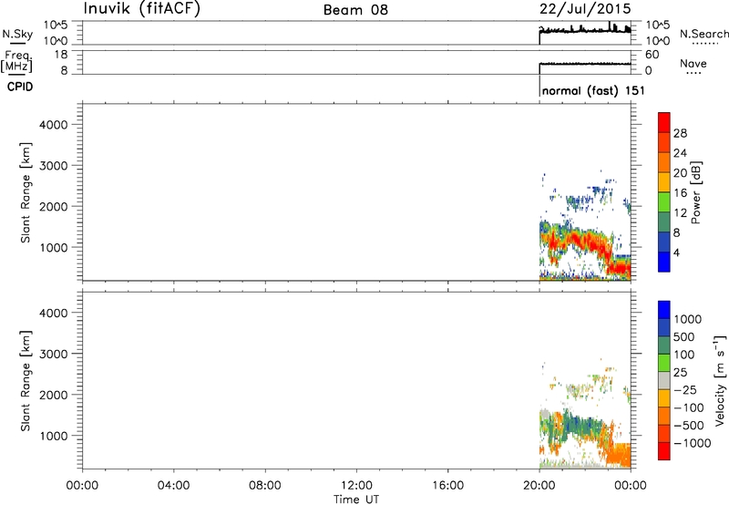The width and height of the screenshot is (729, 505).
Task: Click the power panel 'Slant Range [km]' label
Action: (x=26, y=192)
